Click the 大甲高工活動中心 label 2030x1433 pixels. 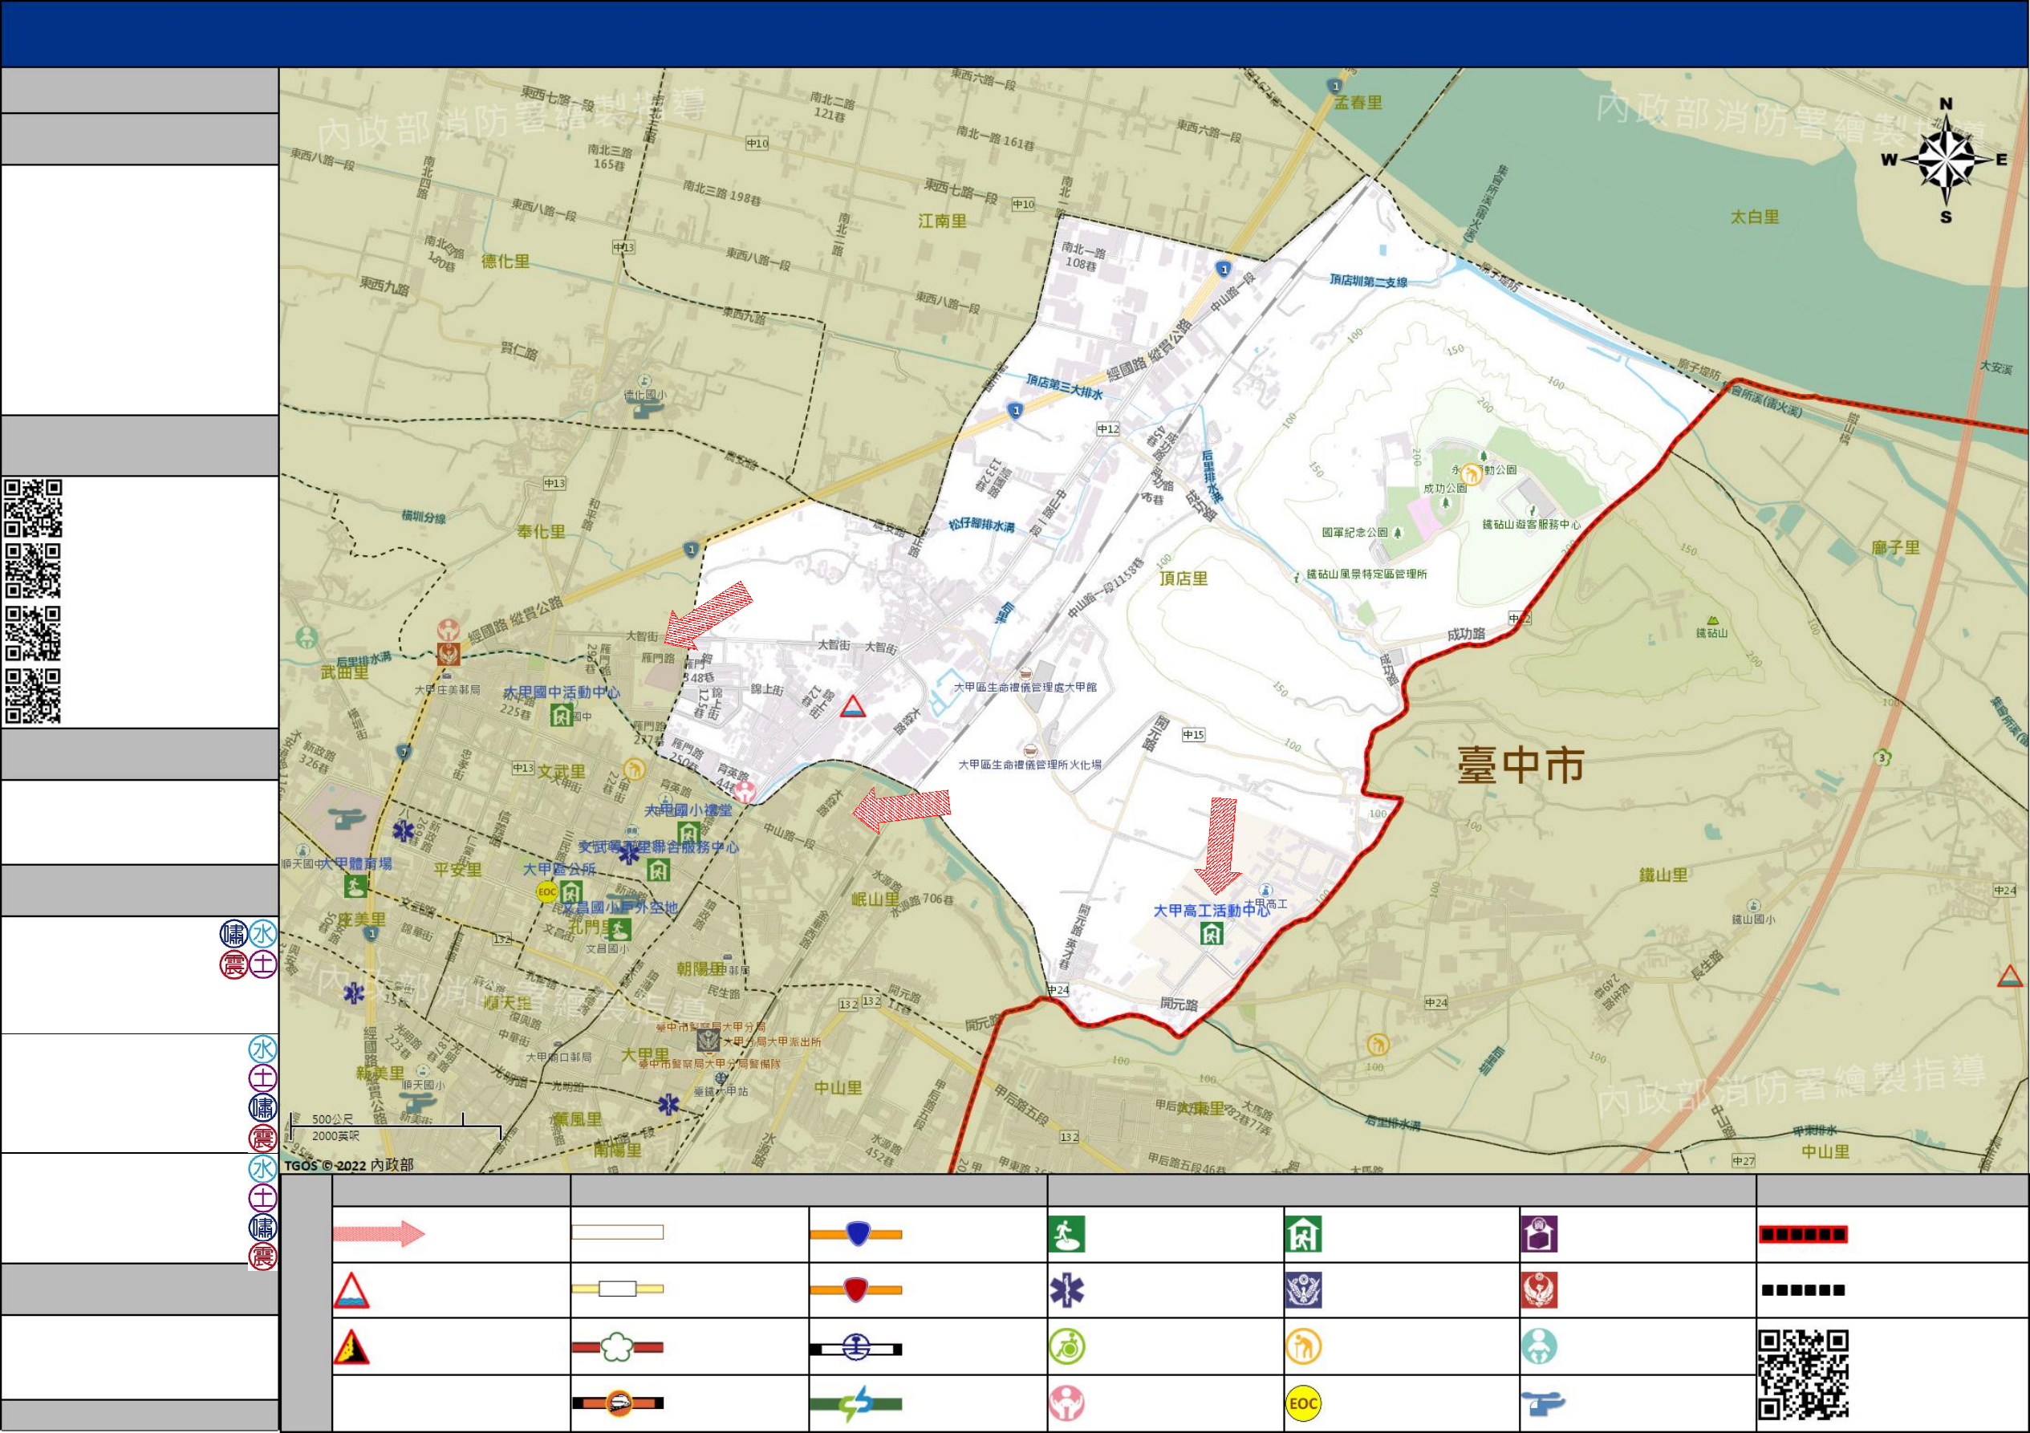(1212, 911)
